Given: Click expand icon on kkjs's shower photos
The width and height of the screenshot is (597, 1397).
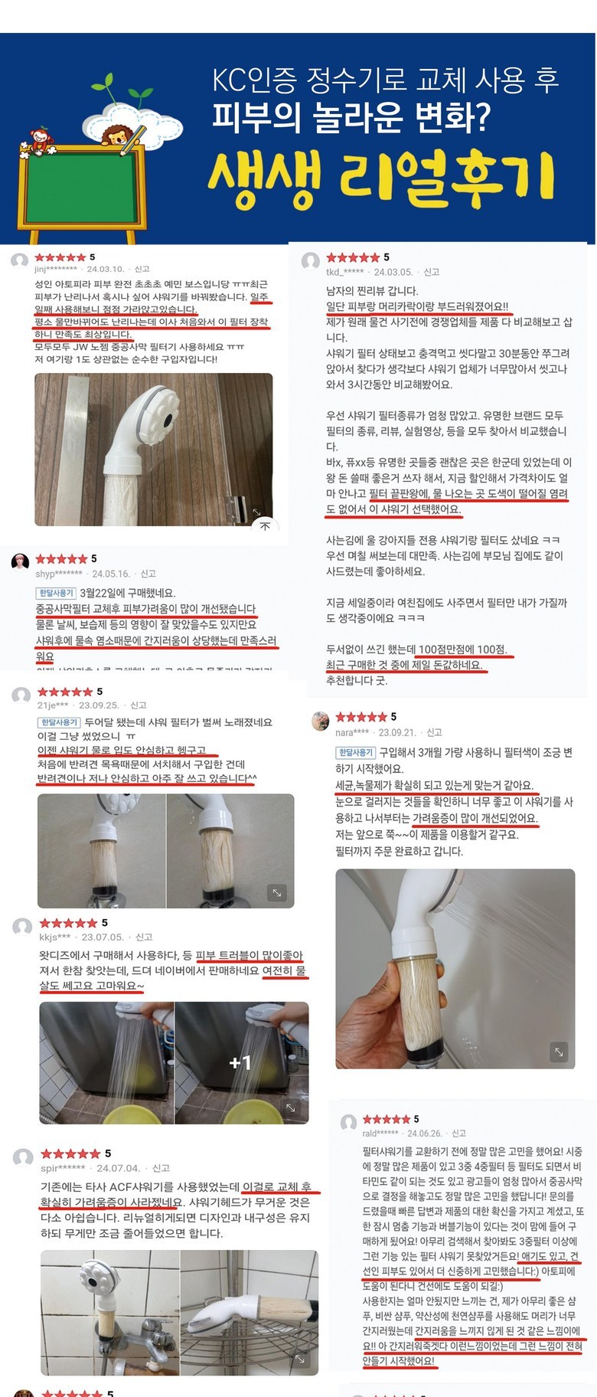Looking at the screenshot, I should (291, 1107).
